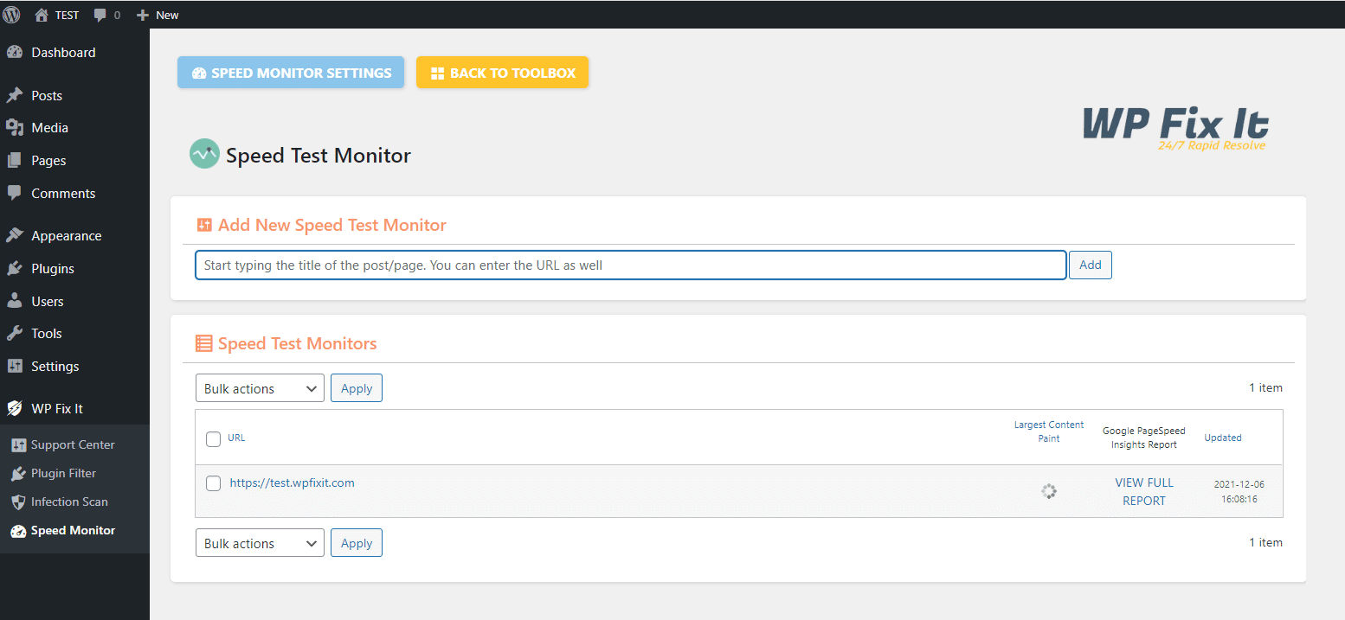This screenshot has width=1345, height=620.
Task: Click the WordPress logo in admin bar
Action: (11, 15)
